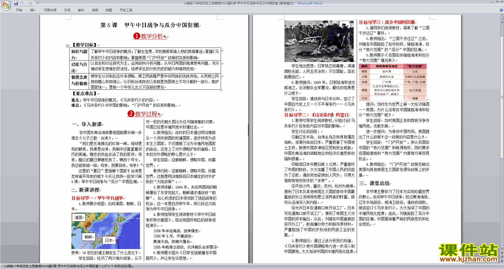
Task: Open the Undo history dropdown arrow
Action: pos(25,3)
